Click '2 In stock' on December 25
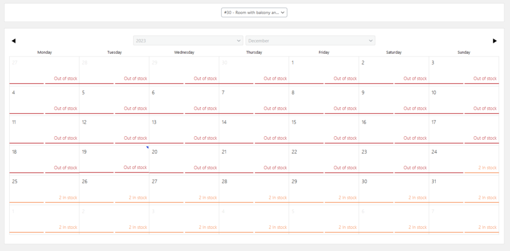 coord(68,197)
